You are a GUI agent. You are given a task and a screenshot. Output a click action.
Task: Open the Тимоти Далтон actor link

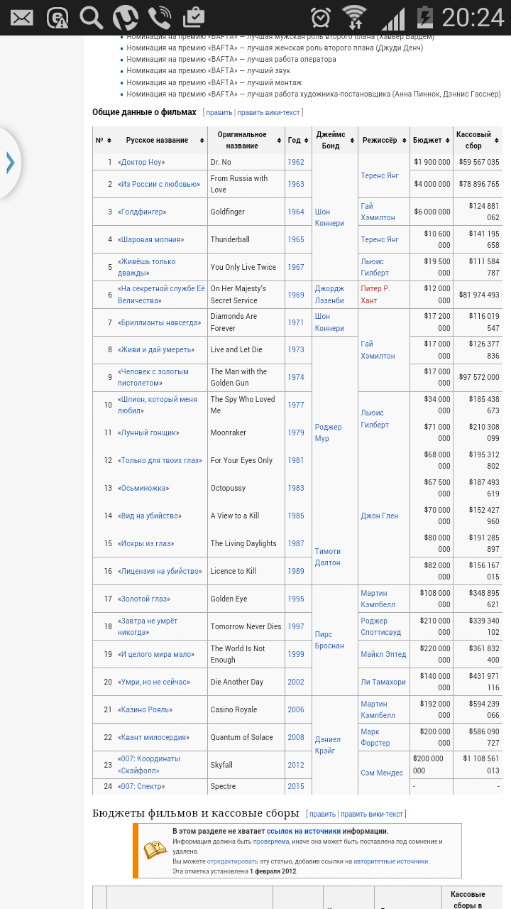click(x=328, y=557)
